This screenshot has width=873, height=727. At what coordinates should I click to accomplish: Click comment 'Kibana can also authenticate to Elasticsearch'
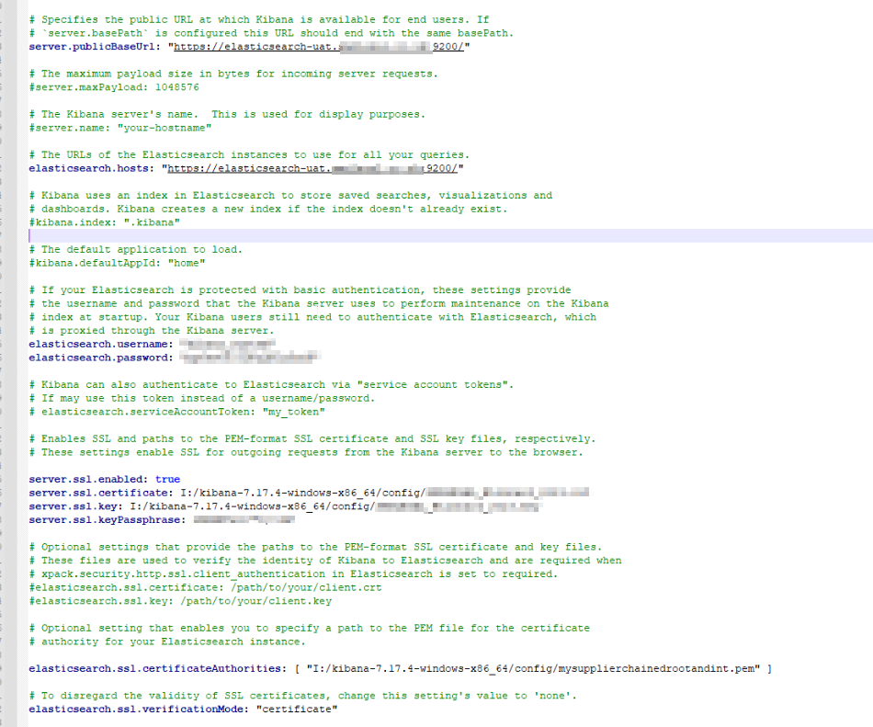click(x=271, y=385)
